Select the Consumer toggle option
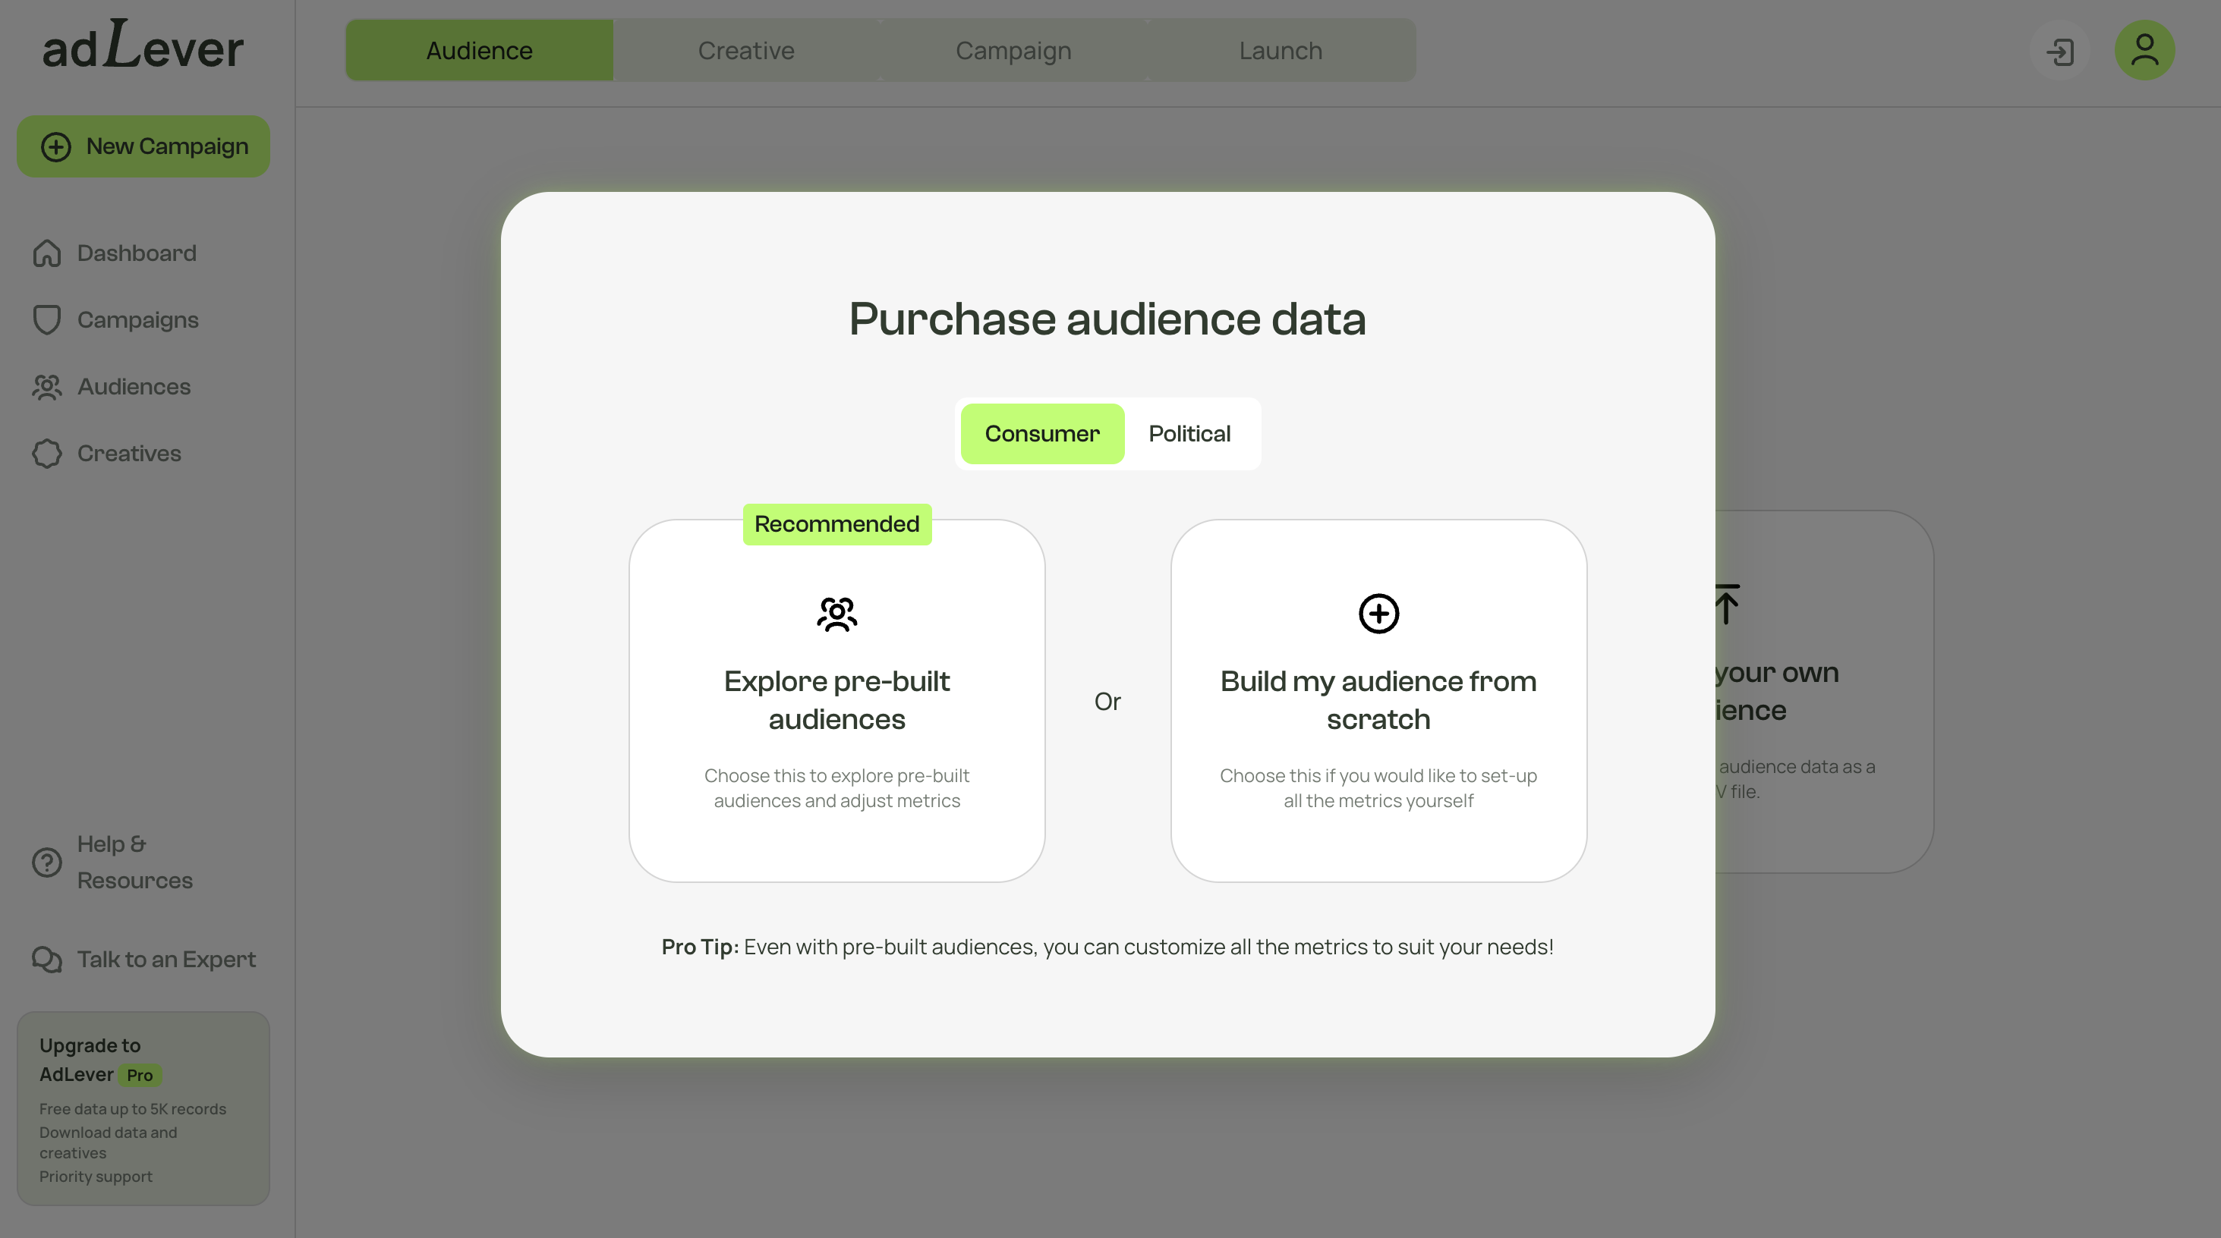The image size is (2221, 1238). point(1042,433)
